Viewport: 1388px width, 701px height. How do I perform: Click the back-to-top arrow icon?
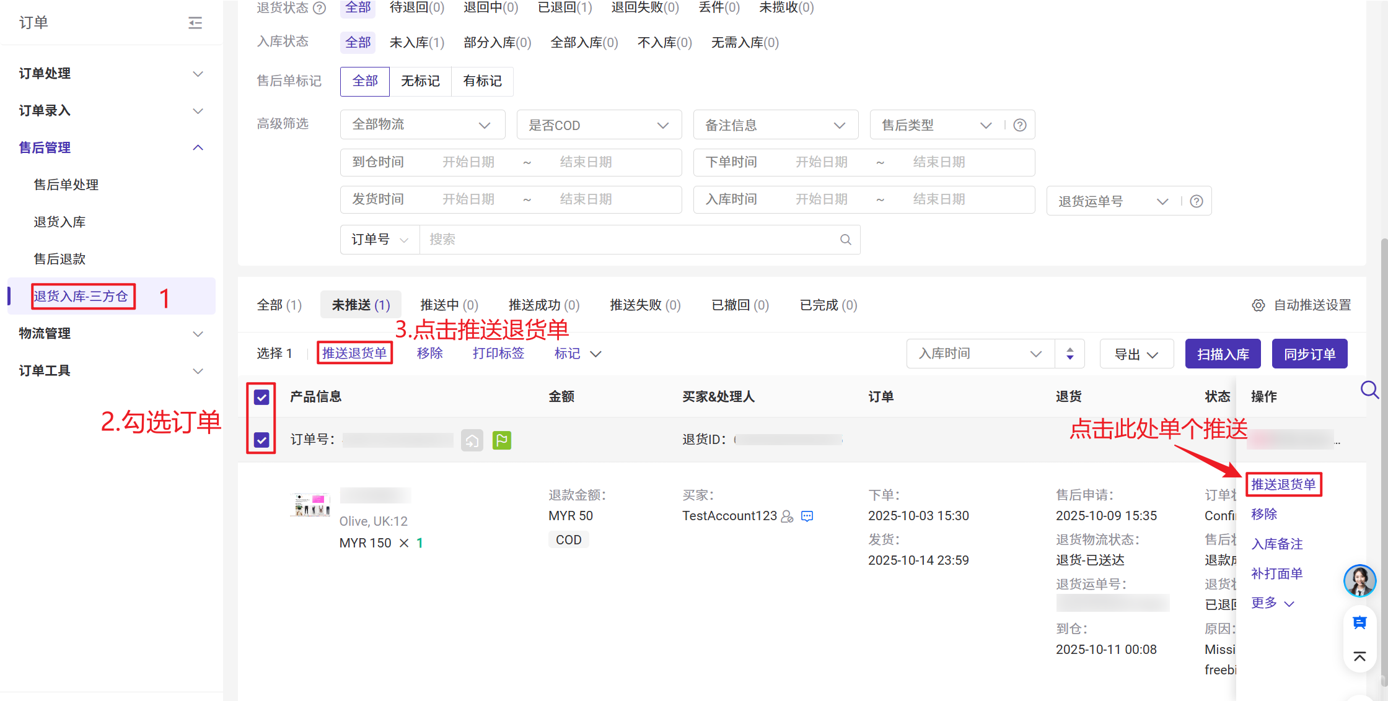(1359, 656)
